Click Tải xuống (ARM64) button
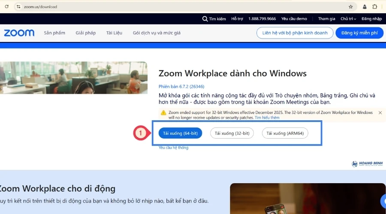 (x=285, y=133)
